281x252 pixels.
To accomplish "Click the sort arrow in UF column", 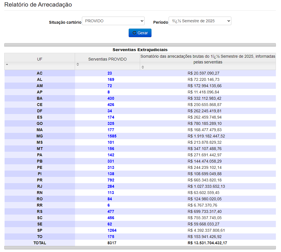I will 7,65.
